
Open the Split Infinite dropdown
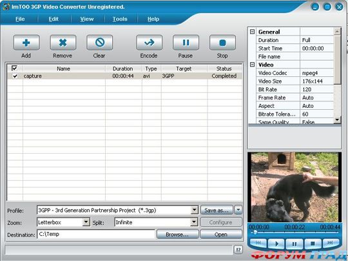(194, 222)
